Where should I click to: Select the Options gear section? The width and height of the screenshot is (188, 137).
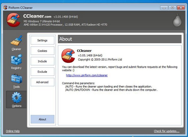coord(16,99)
